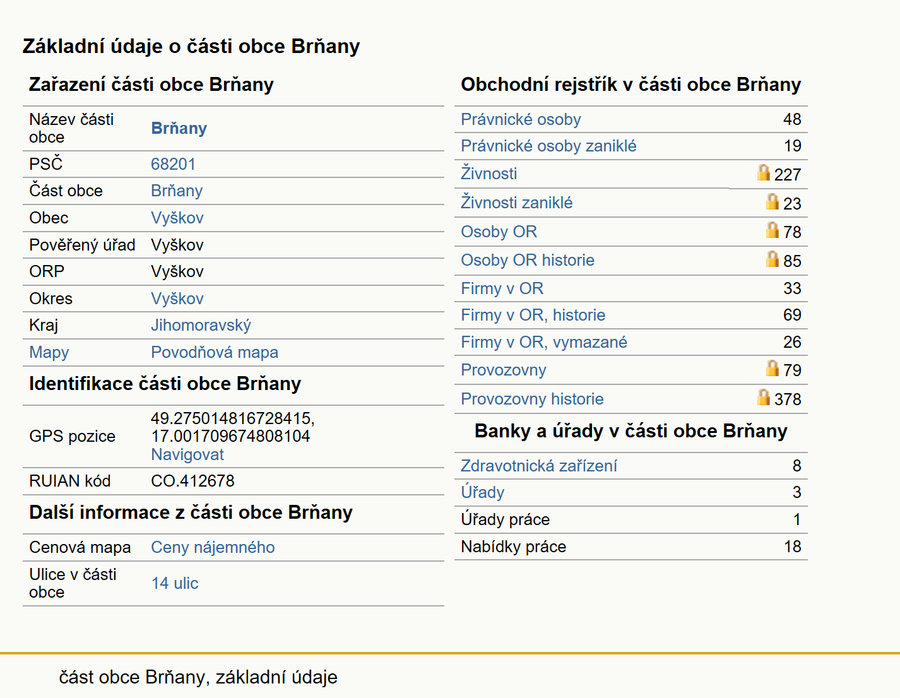Open the Povodňová mapa link
900x698 pixels.
point(215,352)
